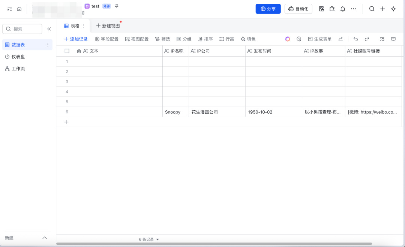Open the extensions puzzle icon
The height and width of the screenshot is (247, 405).
click(332, 9)
